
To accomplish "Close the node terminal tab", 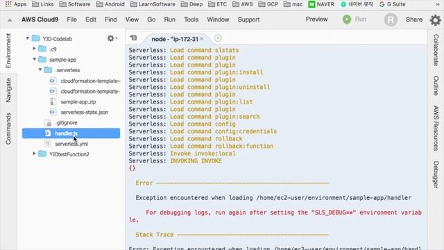I will pos(202,39).
